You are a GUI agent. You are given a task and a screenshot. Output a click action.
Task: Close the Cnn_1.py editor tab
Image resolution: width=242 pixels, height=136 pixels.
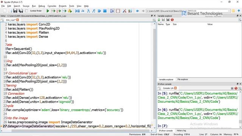tap(18, 20)
